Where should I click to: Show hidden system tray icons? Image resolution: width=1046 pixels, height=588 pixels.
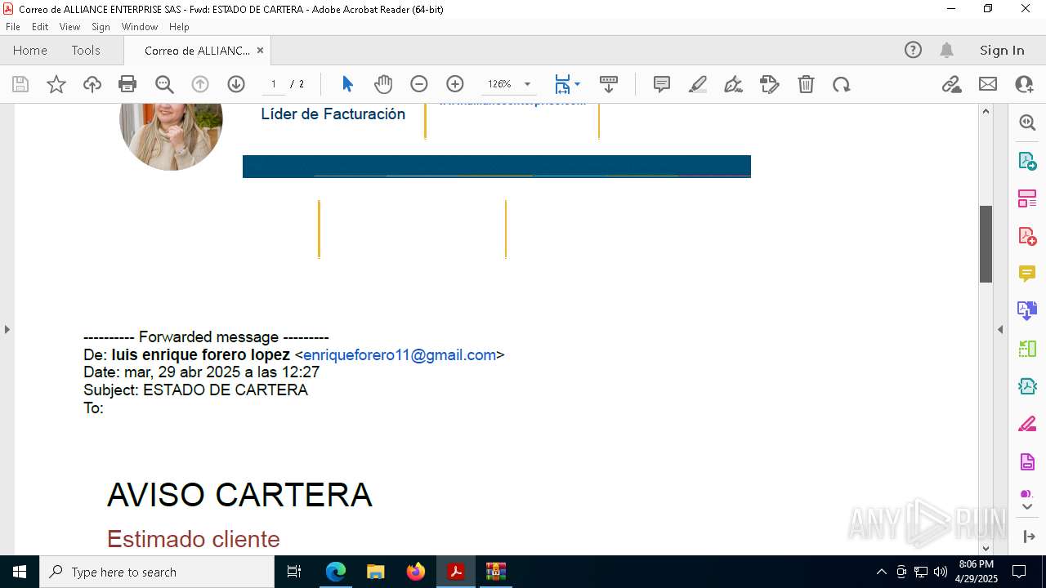click(x=881, y=572)
